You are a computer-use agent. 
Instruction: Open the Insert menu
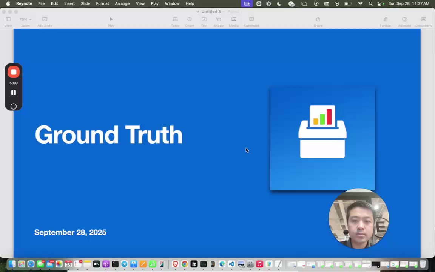pos(69,4)
